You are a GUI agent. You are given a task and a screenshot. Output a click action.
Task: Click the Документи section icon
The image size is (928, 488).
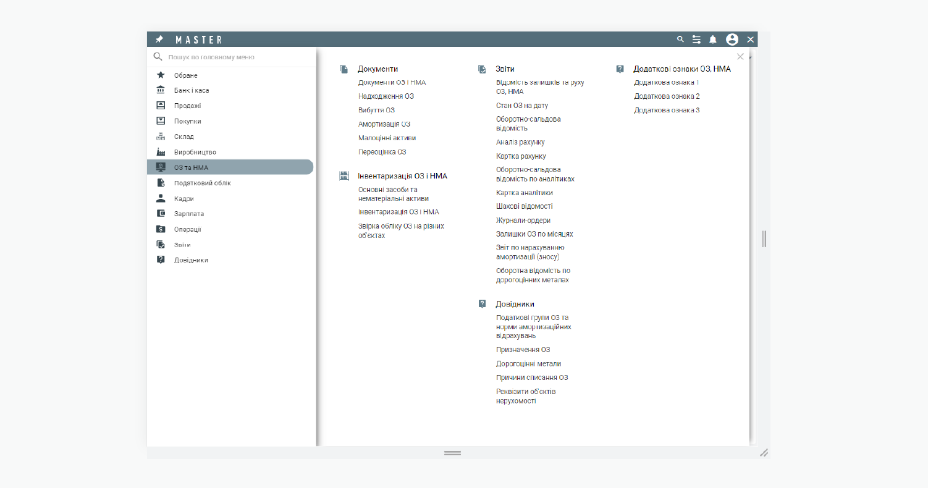(344, 69)
